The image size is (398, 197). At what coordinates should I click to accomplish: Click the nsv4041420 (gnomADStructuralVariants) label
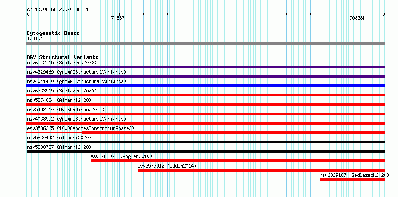point(76,81)
